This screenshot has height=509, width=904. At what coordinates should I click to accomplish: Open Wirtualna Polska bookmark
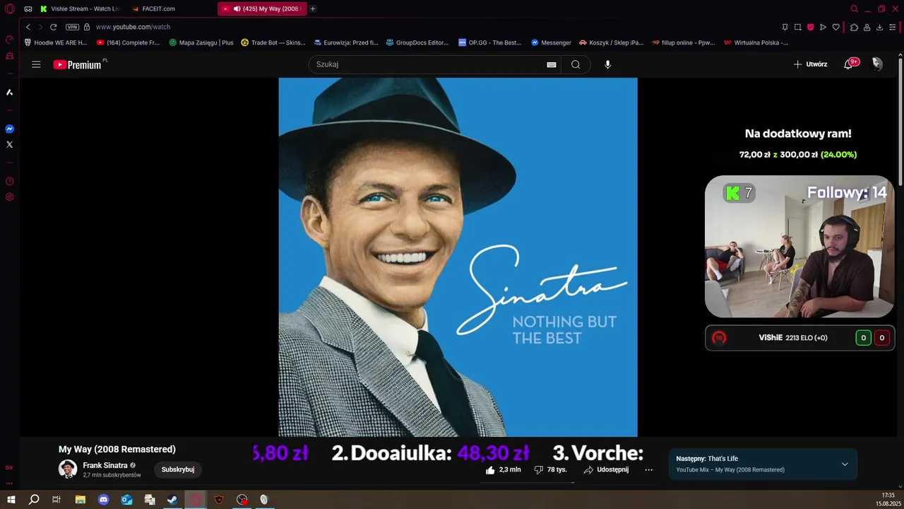756,42
